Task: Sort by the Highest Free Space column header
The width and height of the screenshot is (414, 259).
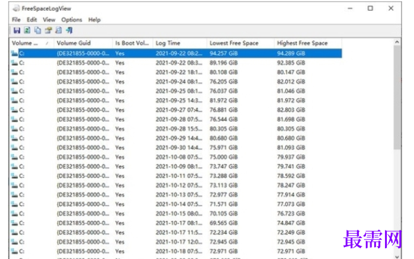Action: pos(308,43)
